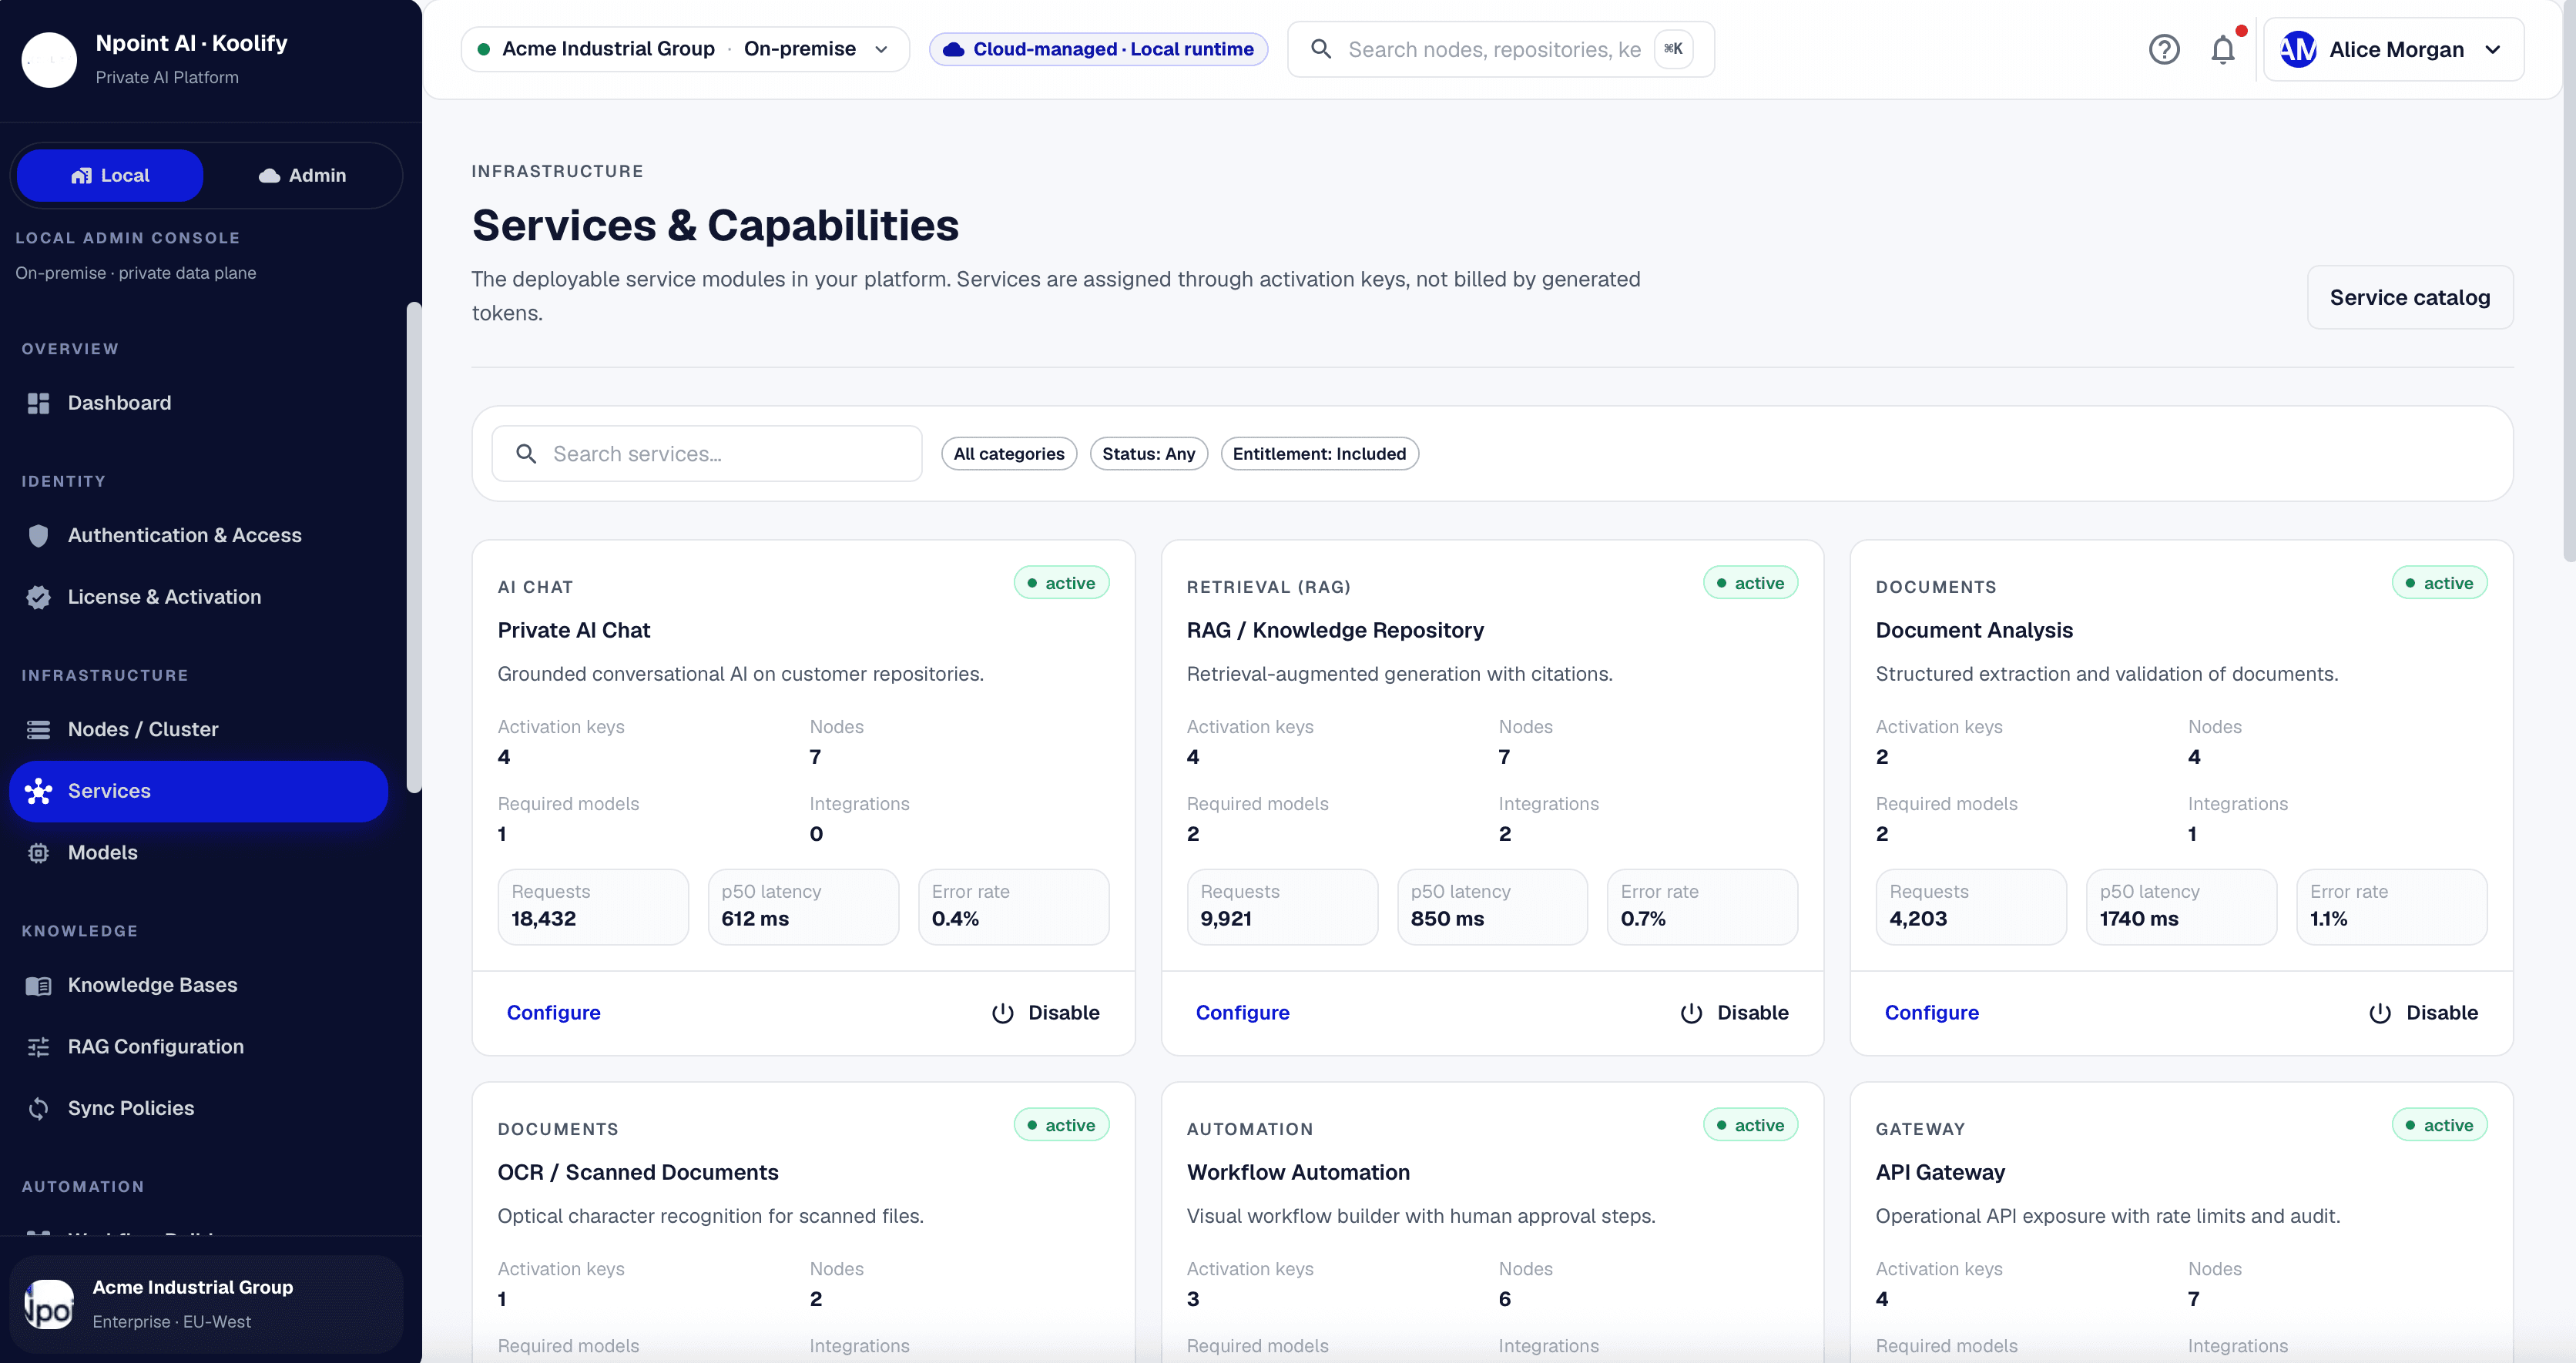Configure the RAG / Knowledge Repository service
The width and height of the screenshot is (2576, 1363).
tap(1243, 1013)
